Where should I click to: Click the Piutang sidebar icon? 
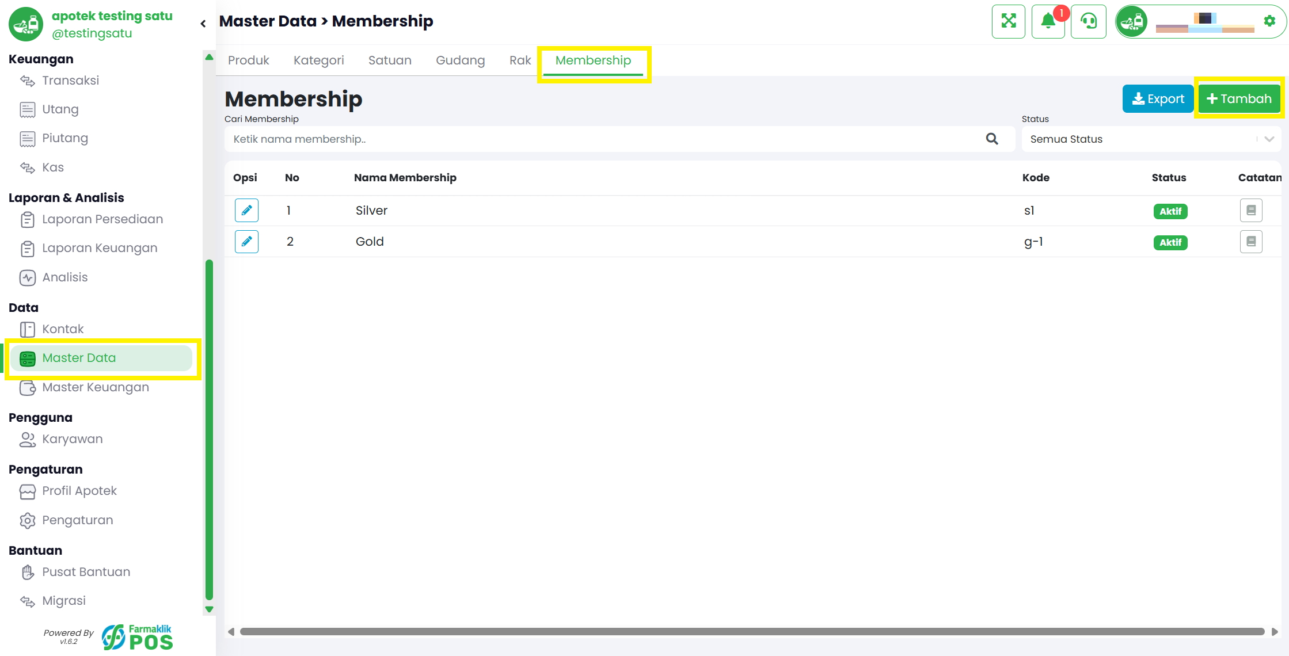click(27, 139)
